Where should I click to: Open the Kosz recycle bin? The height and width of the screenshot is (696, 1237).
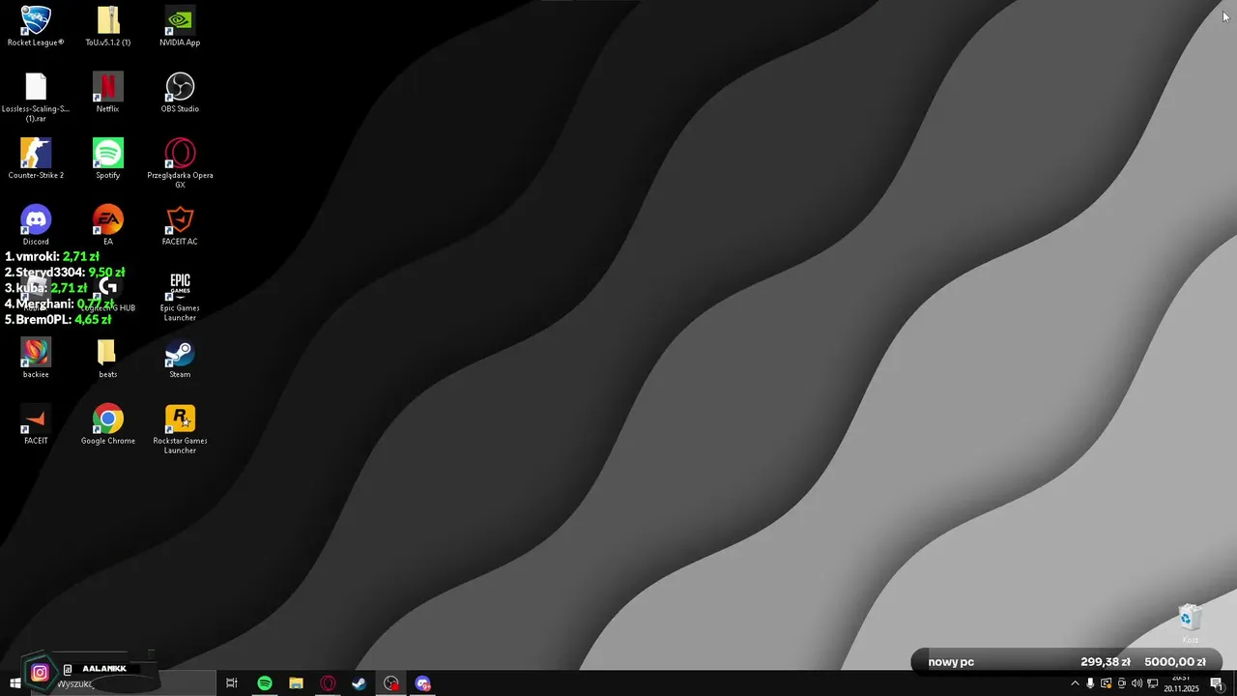point(1191,623)
